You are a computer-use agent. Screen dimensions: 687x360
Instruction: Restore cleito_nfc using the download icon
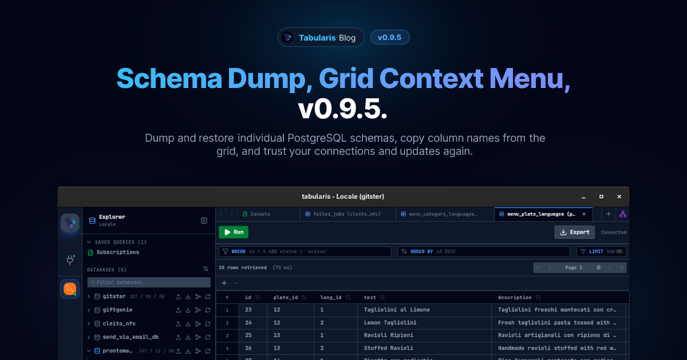(x=187, y=323)
